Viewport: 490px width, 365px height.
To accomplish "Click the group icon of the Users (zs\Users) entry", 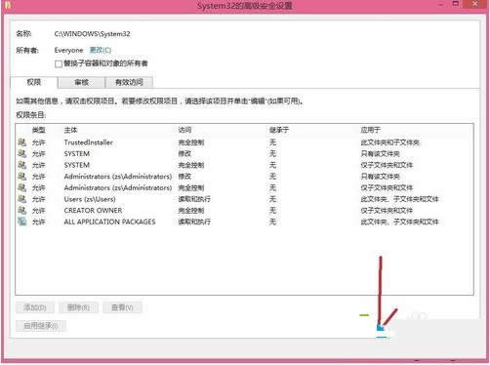I will [x=21, y=199].
